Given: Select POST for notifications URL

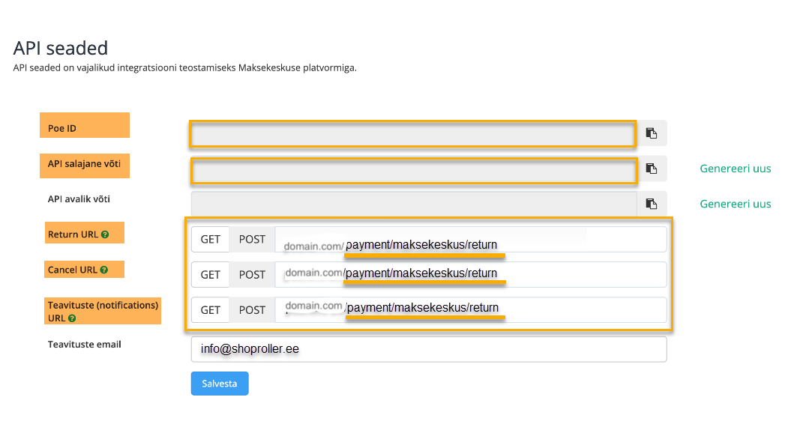Looking at the screenshot, I should coord(252,310).
